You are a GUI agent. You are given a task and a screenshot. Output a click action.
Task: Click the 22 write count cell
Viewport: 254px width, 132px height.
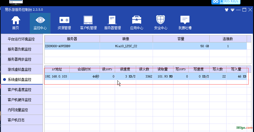[218, 76]
